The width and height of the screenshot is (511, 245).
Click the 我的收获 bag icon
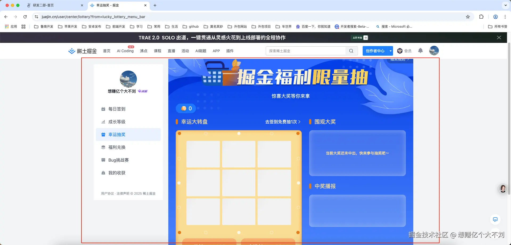pos(103,173)
